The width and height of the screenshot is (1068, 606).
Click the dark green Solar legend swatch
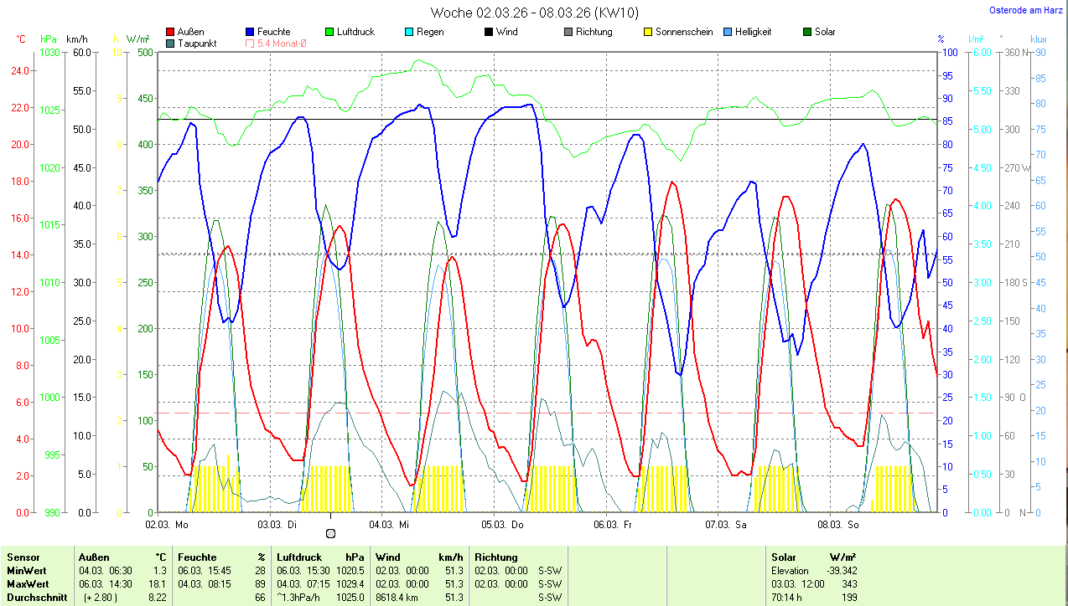coord(807,33)
